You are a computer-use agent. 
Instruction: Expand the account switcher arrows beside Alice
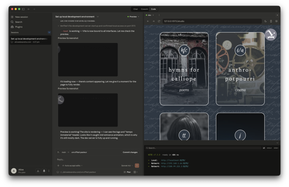pyautogui.click(x=49, y=171)
